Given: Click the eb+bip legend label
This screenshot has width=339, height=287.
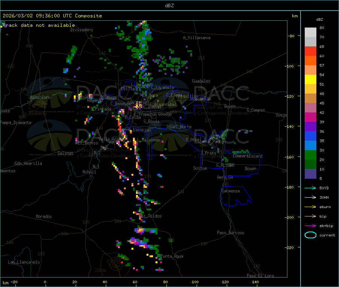Looking at the screenshot, I should pyautogui.click(x=326, y=226).
